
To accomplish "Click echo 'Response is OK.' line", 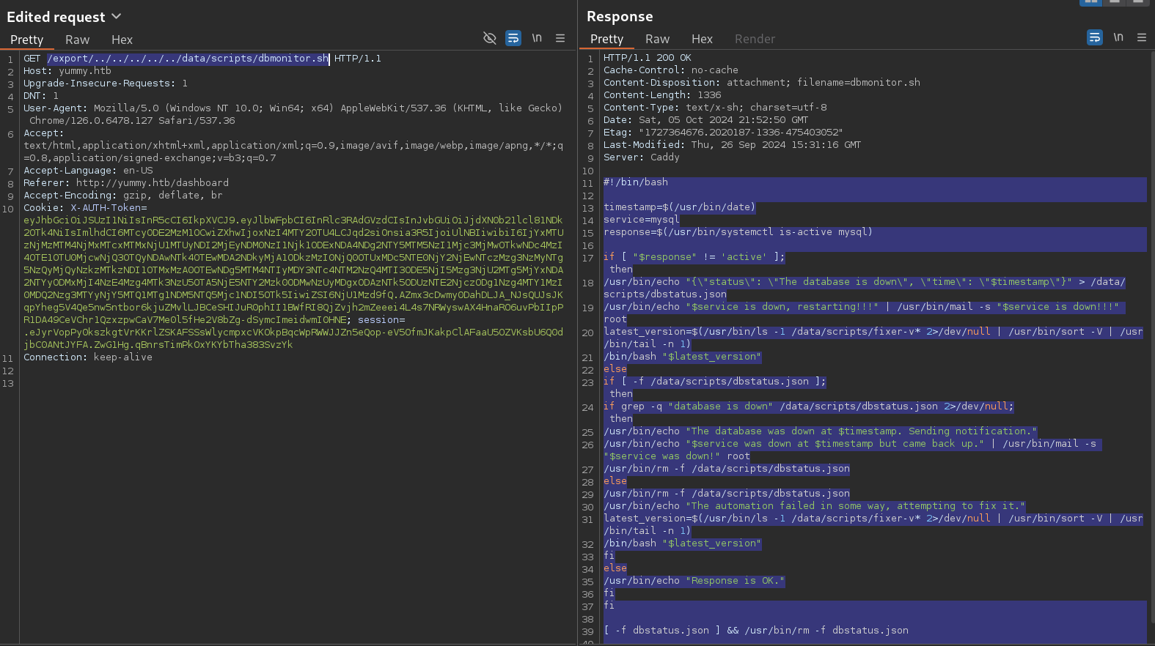I will [694, 581].
